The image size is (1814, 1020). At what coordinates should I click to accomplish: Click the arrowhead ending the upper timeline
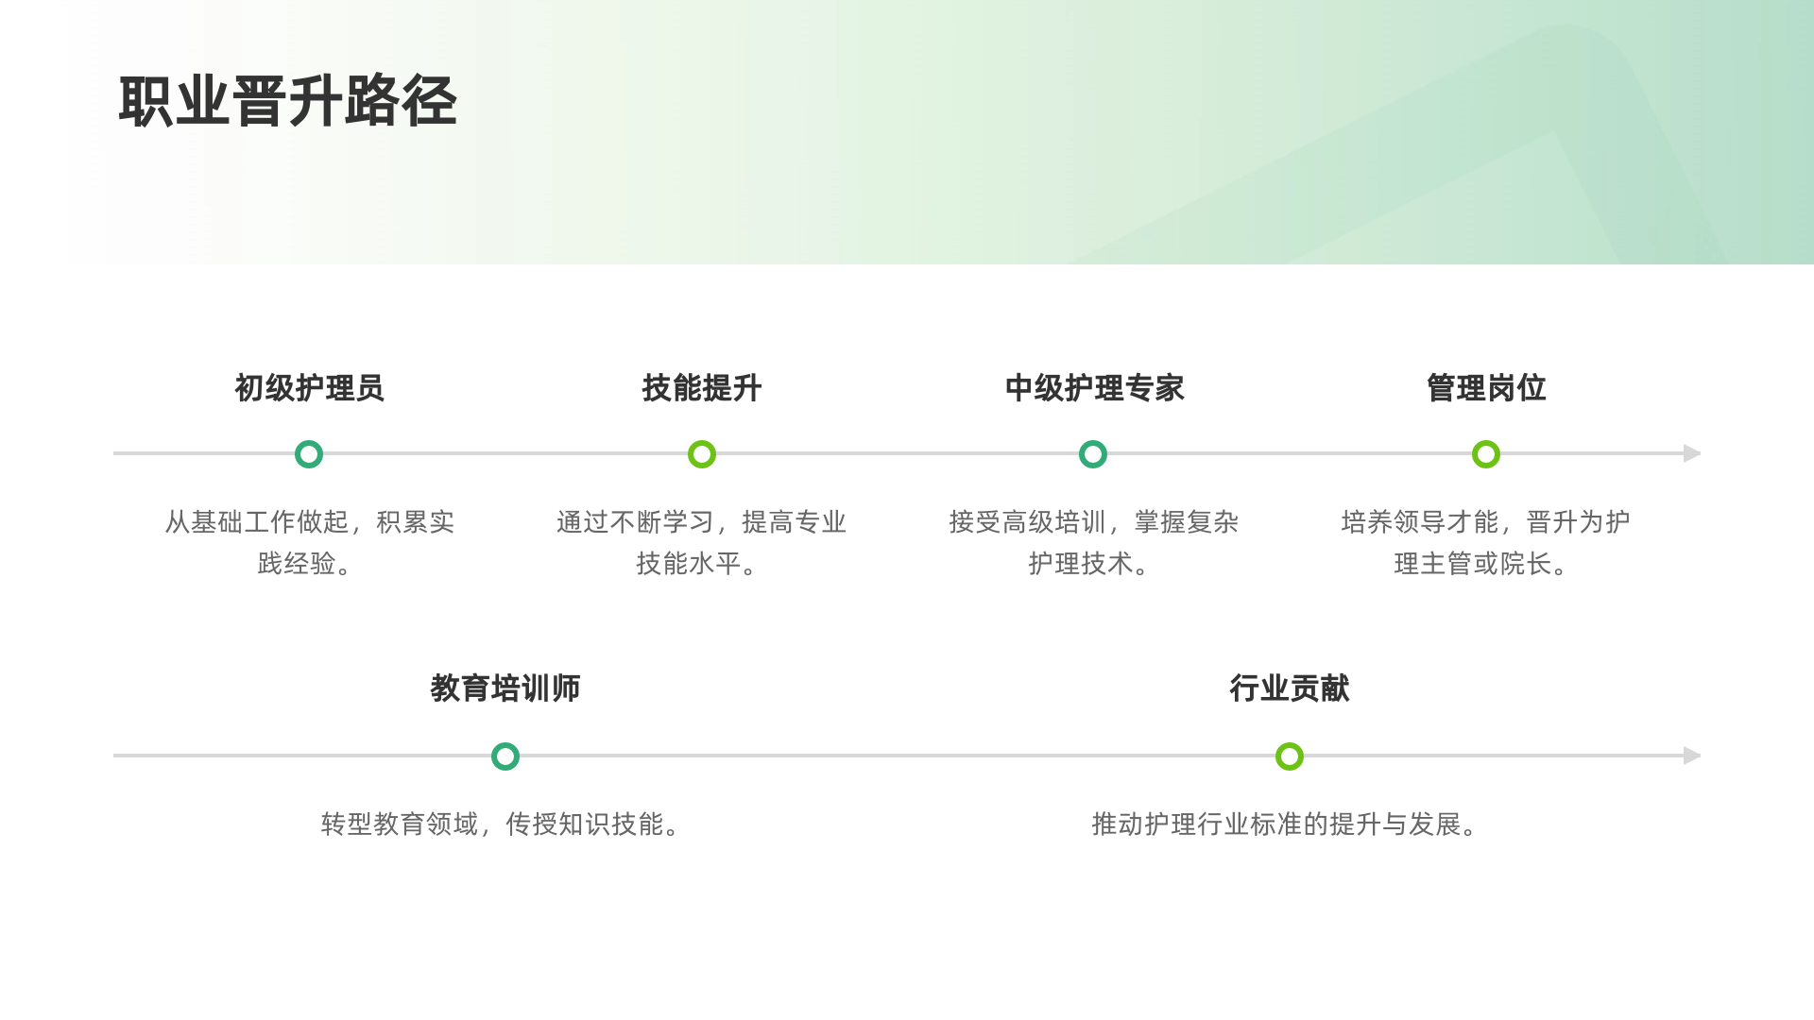pyautogui.click(x=1692, y=453)
